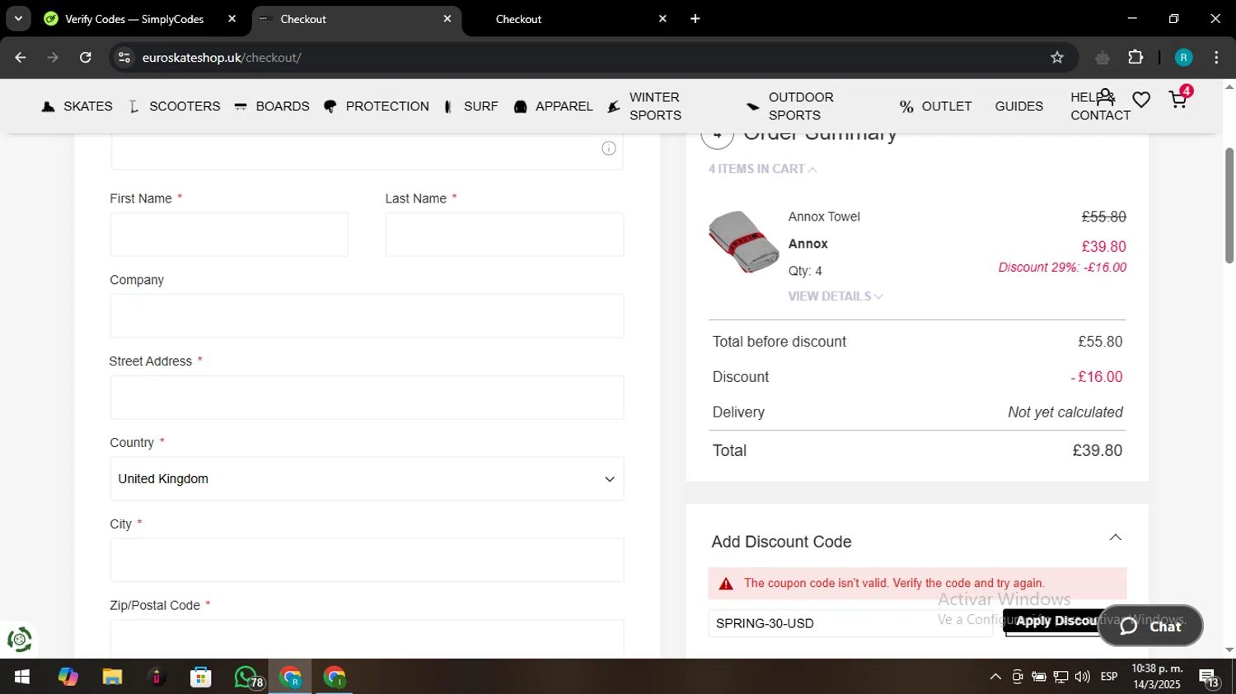Close the Verify Codes tab
Image resolution: width=1236 pixels, height=694 pixels.
(232, 19)
